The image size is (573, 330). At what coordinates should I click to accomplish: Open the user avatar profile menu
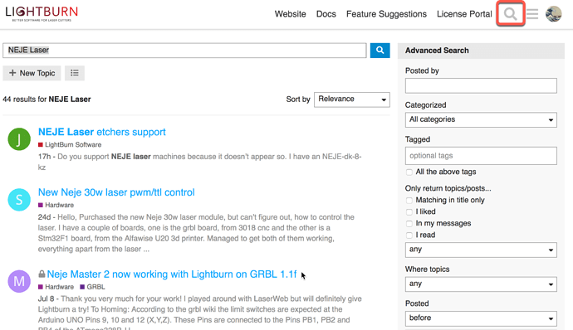554,14
